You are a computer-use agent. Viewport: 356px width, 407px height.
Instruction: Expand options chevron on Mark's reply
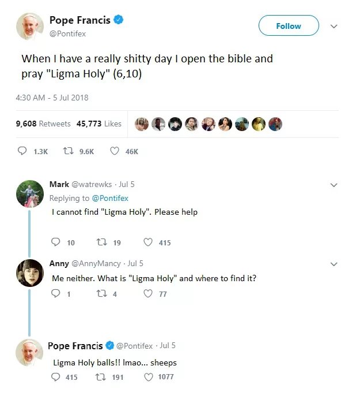(x=333, y=185)
